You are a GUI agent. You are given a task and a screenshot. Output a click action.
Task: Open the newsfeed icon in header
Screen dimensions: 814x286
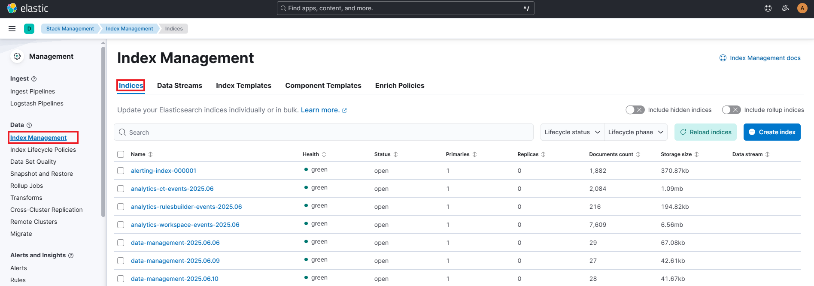click(785, 8)
